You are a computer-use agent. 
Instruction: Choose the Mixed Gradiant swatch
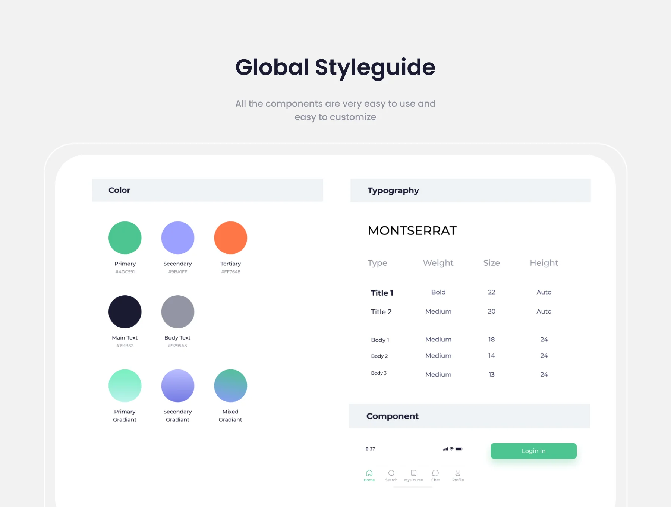231,386
